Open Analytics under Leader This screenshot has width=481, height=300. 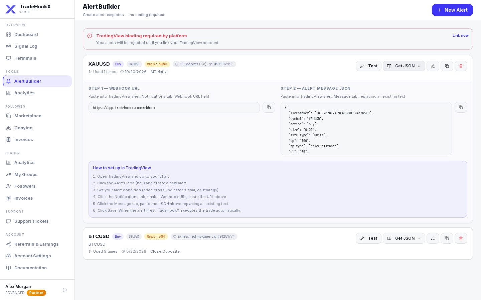pos(37,163)
